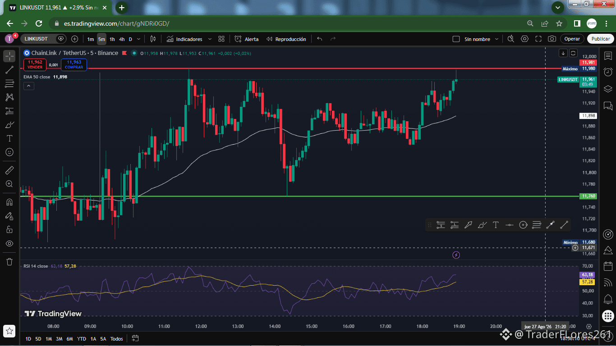Select the text tool in left sidebar
Image resolution: width=616 pixels, height=346 pixels.
pos(9,138)
